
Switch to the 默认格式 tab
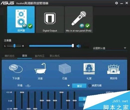[55, 56]
